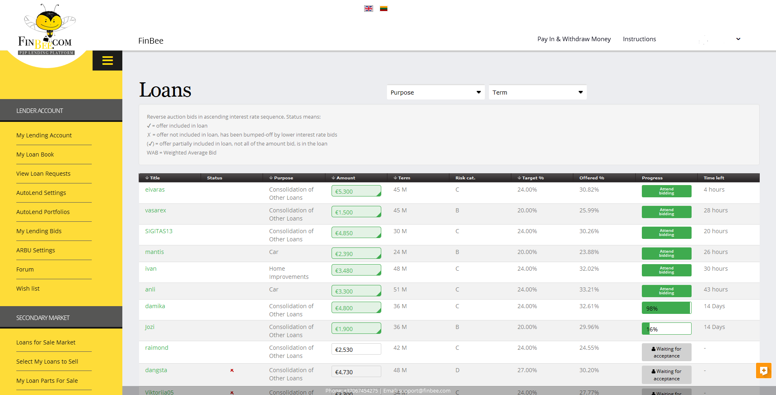Attend bidding for ivan loan
This screenshot has width=776, height=395.
(666, 270)
